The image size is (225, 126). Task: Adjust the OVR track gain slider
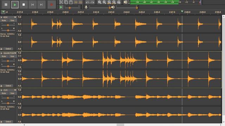coord(8,98)
